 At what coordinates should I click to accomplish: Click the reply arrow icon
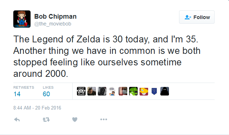[x=17, y=120]
